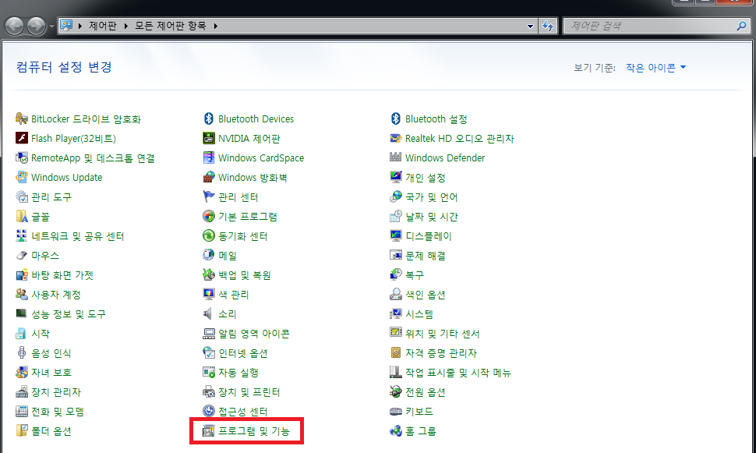
Task: Open the 백업 및 복원 link
Action: click(245, 275)
